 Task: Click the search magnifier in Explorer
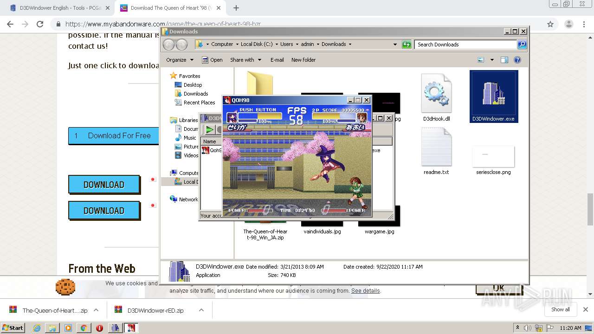pyautogui.click(x=522, y=45)
